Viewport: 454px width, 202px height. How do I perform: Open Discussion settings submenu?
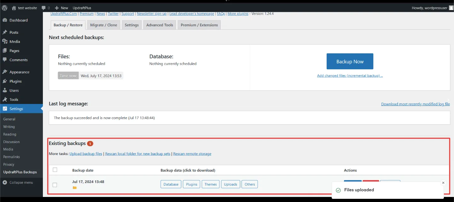[11, 142]
